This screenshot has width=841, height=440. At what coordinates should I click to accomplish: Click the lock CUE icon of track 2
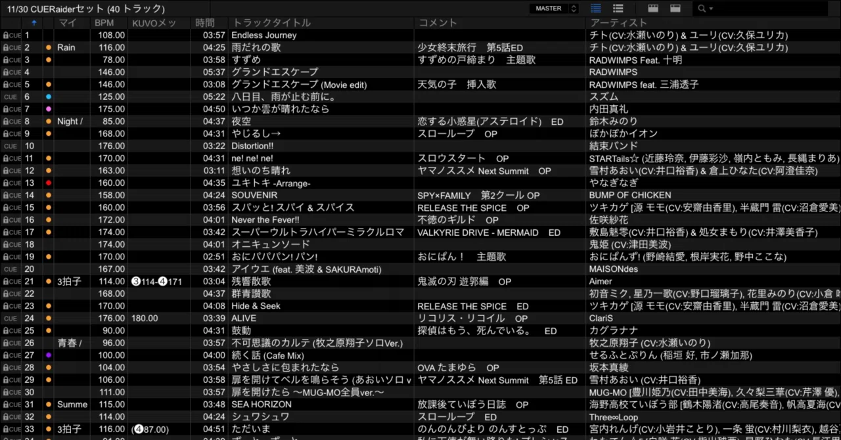click(12, 48)
